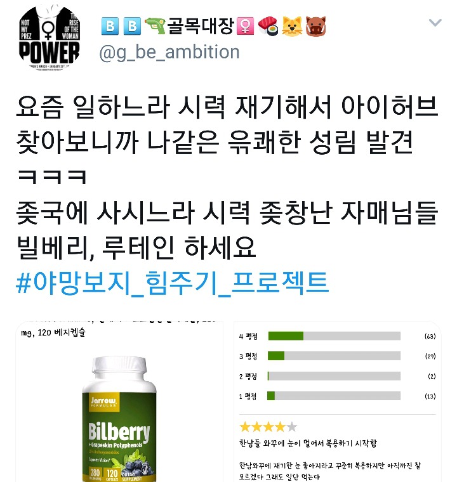This screenshot has width=457, height=482.
Task: Click the (63) review count
Action: (430, 336)
